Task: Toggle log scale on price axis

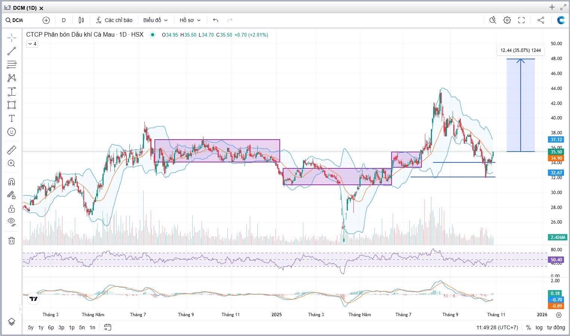Action: tap(539, 327)
